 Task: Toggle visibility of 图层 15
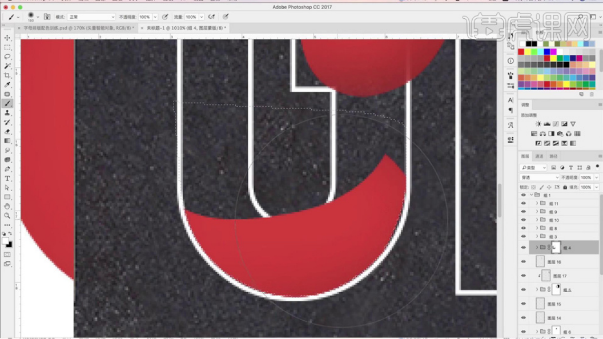524,304
